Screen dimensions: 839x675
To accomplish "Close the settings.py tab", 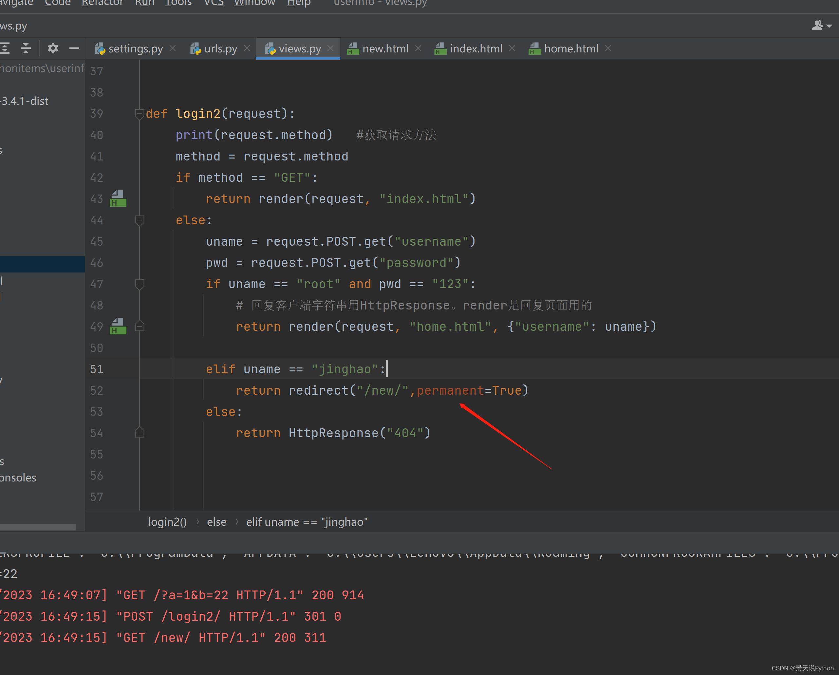I will (173, 48).
